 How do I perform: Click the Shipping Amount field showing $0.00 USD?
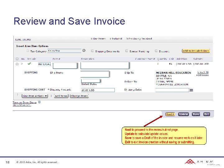[x=98, y=90]
